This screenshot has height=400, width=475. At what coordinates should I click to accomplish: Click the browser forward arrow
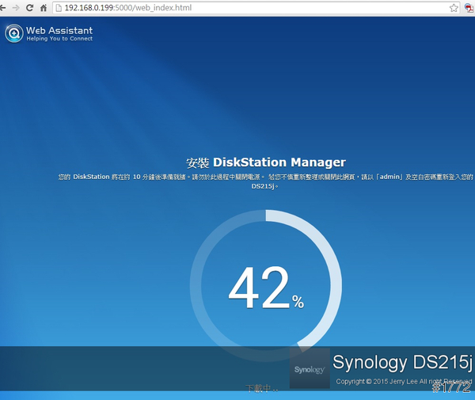click(x=17, y=8)
